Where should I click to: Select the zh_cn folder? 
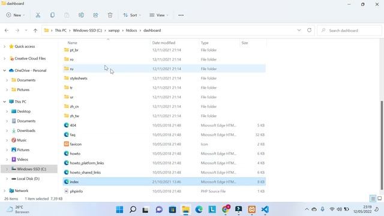click(164, 106)
